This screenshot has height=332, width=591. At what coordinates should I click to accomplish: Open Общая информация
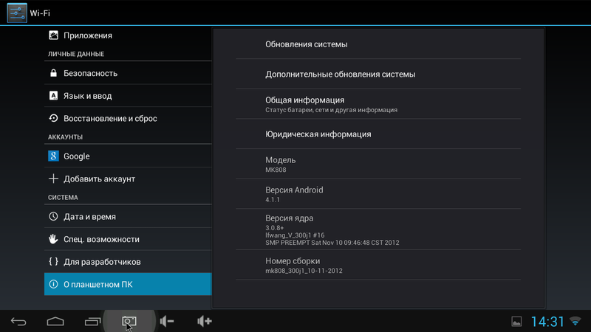(x=378, y=104)
